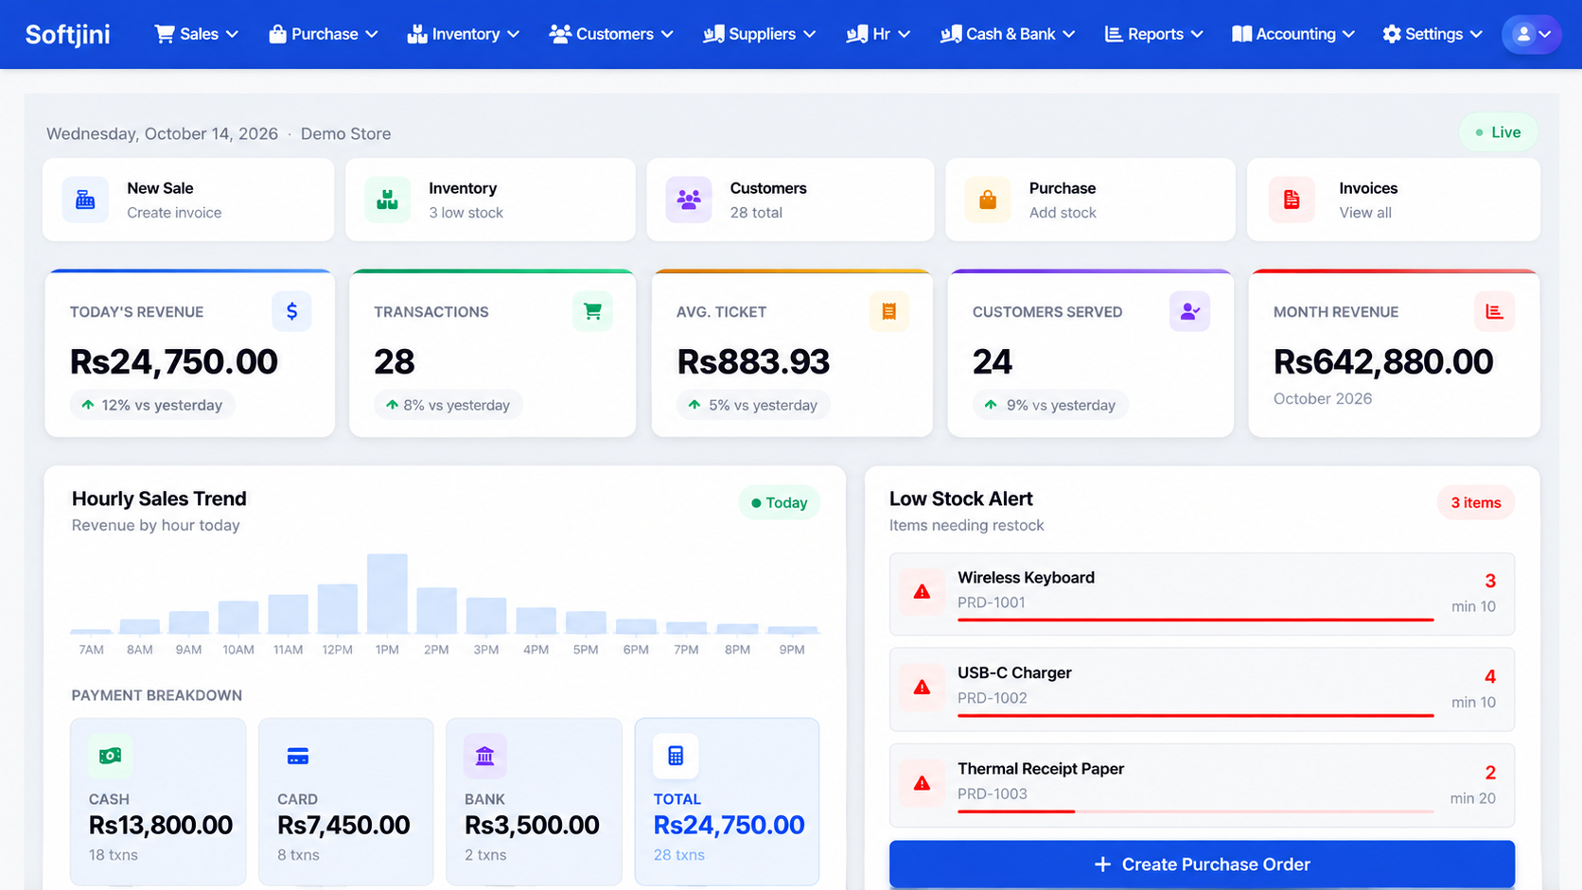Click the New Sale cash register icon
This screenshot has width=1582, height=890.
(x=85, y=200)
